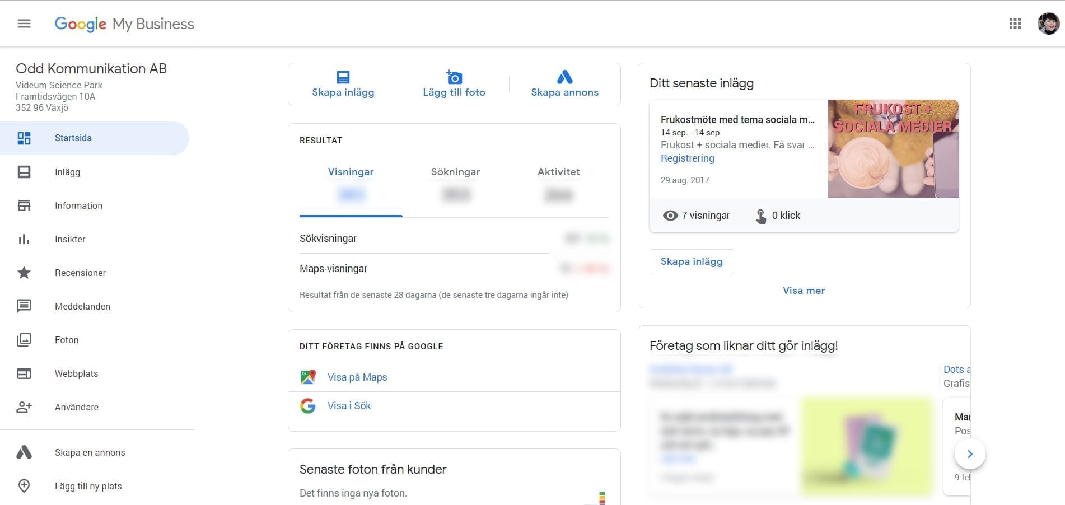Screen dimensions: 1065x505
Task: Click the Visa mer link
Action: 804,291
